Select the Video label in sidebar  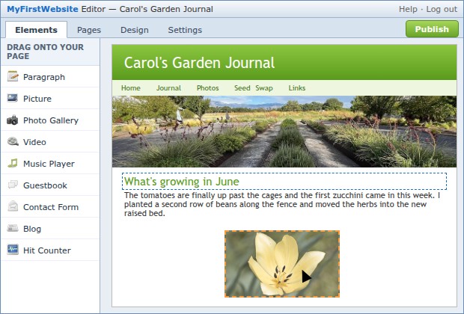[34, 142]
